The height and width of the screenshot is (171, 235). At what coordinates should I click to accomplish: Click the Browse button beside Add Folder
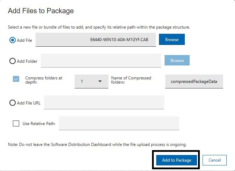(x=177, y=60)
